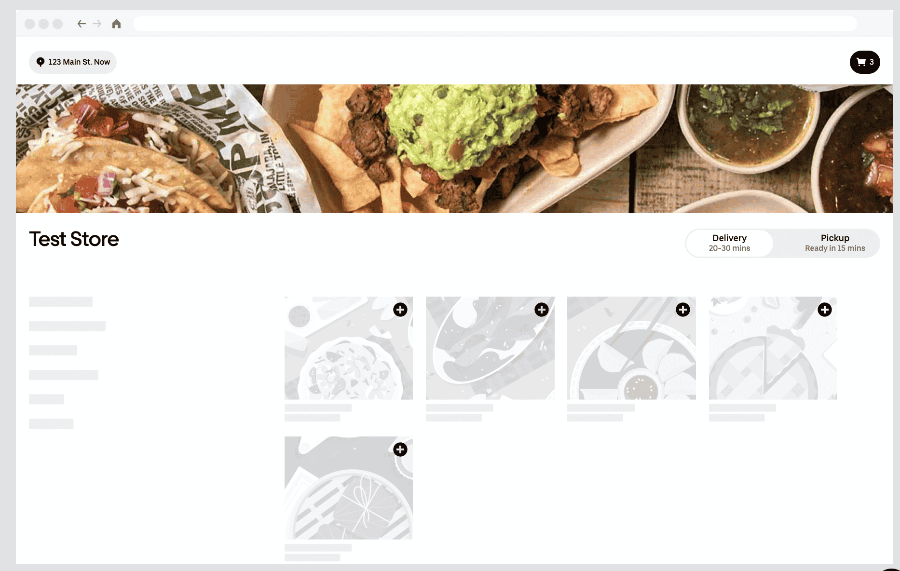900x571 pixels.
Task: Go to the browser home icon
Action: tap(116, 24)
